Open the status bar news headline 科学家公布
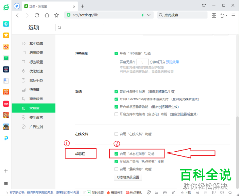Viewport: 239px width, 196px height. pyautogui.click(x=45, y=192)
